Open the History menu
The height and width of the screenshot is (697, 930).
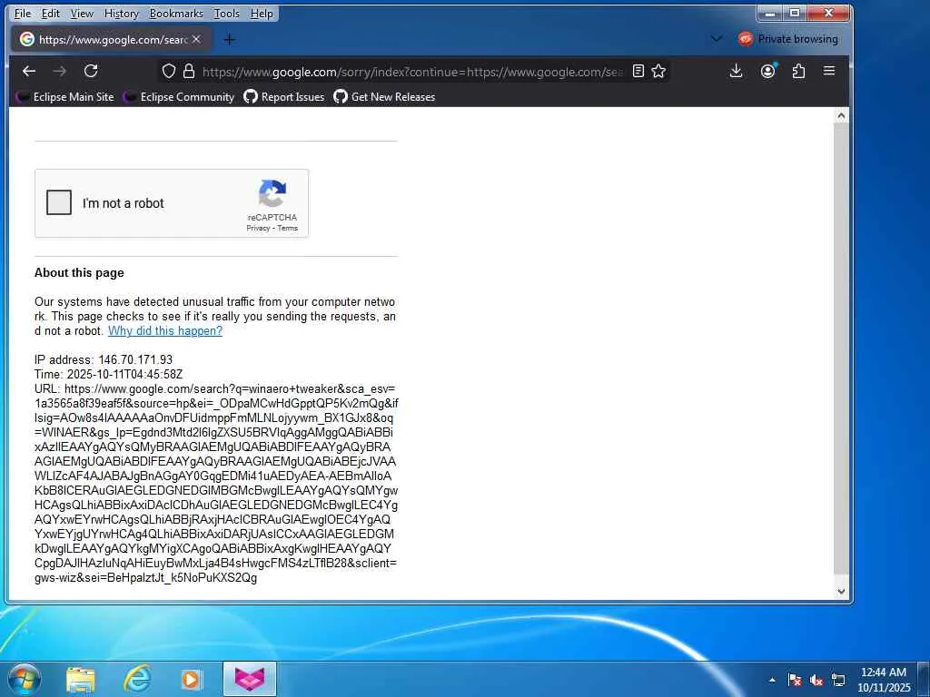121,13
